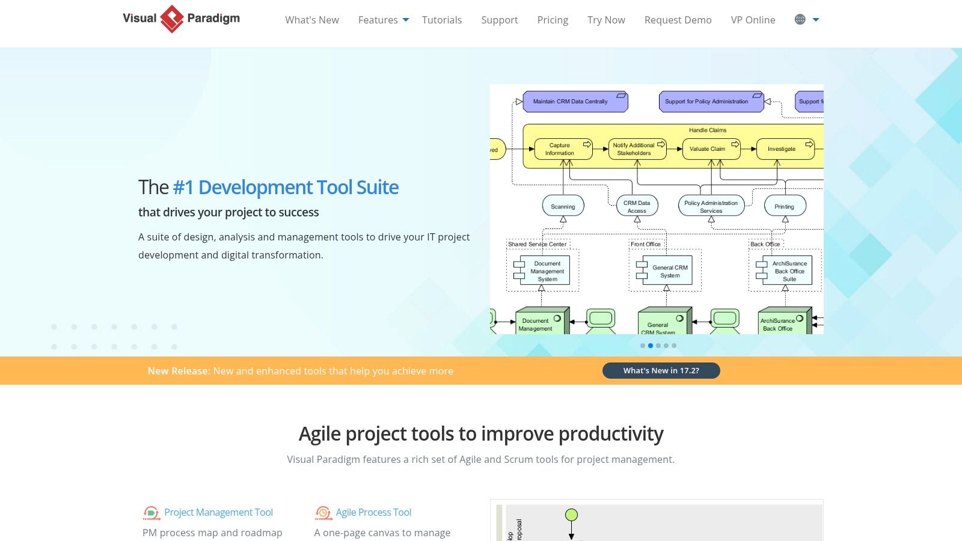The width and height of the screenshot is (962, 541).
Task: Open the globe language selector icon
Action: click(x=800, y=19)
